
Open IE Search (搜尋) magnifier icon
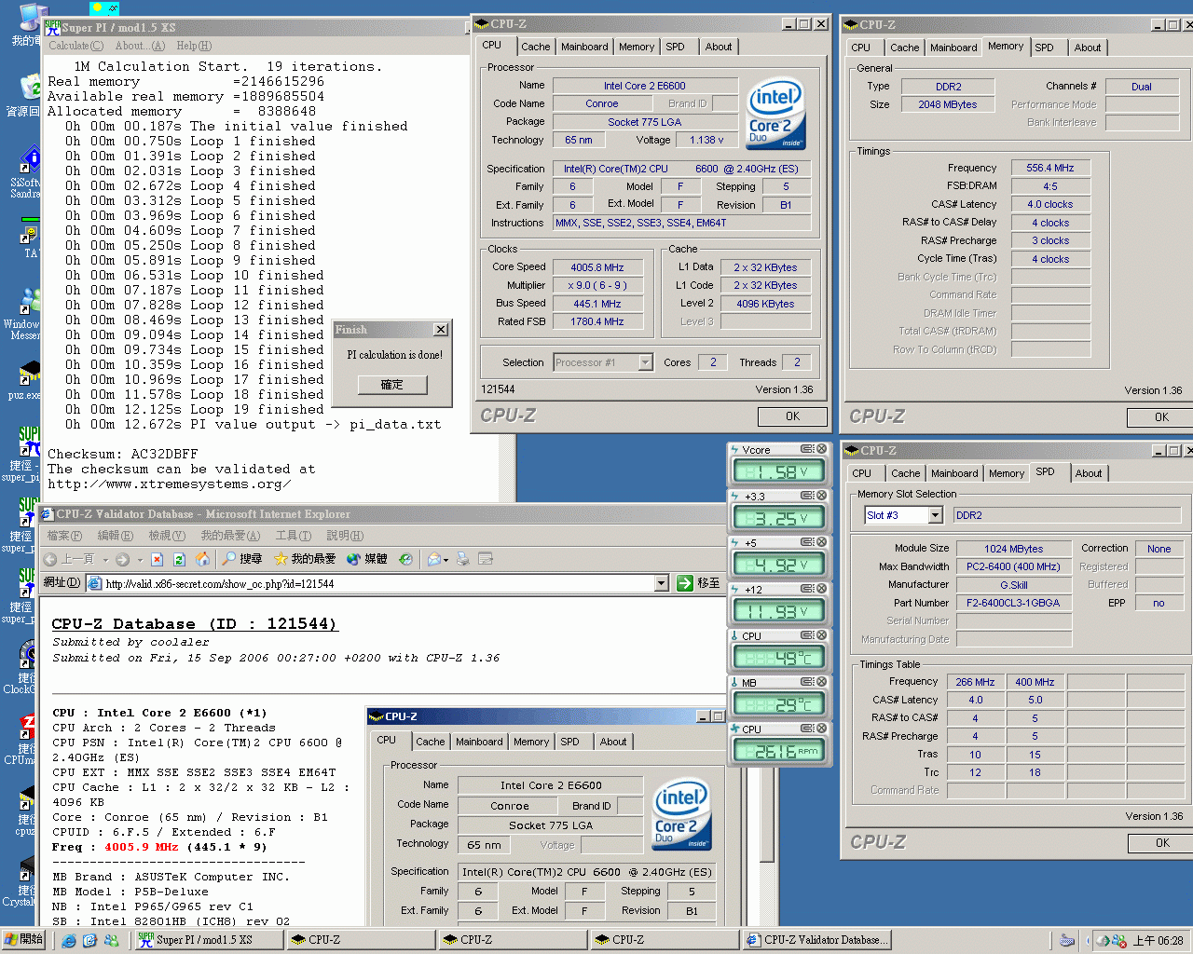229,559
